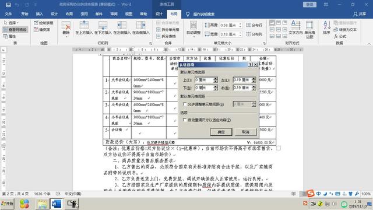373x210 pixels.
Task: Open table 属性 (Properties)
Action: tap(10, 36)
